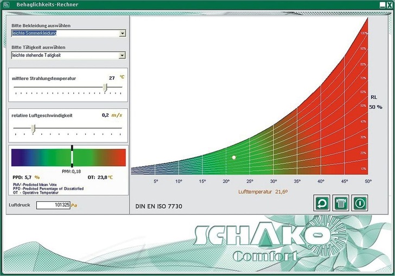Minimize the Behaglichkeits-Rechner window

click(381, 5)
